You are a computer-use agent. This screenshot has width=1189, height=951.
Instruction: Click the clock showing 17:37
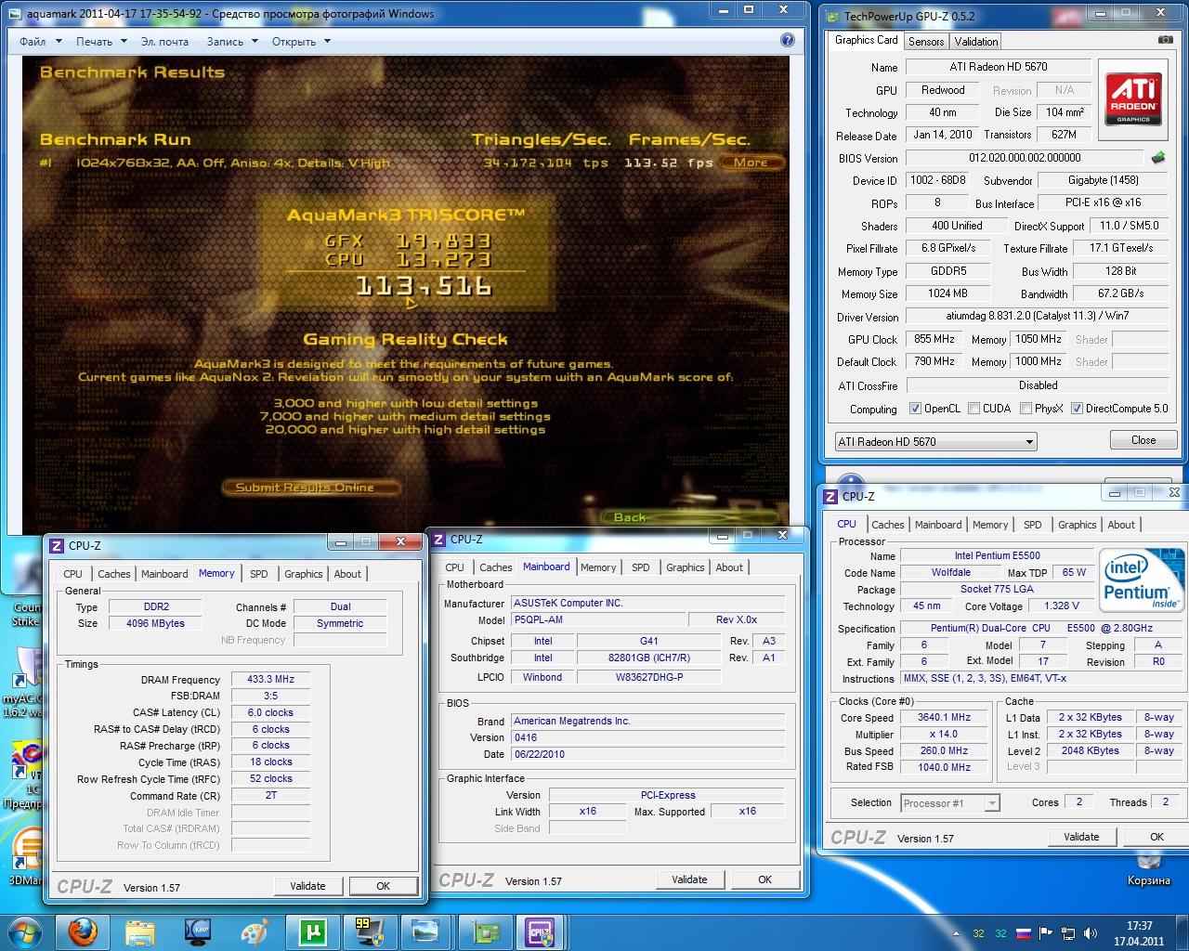tap(1139, 926)
